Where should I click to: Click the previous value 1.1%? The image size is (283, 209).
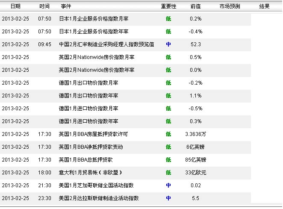196,96
